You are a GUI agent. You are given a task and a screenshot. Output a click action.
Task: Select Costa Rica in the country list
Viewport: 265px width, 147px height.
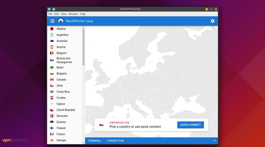[x=63, y=92]
